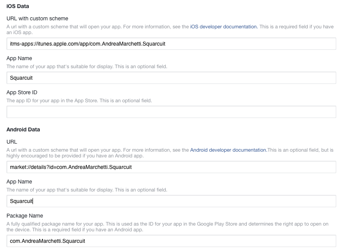This screenshot has width=345, height=252.
Task: Click the iOS Data section heading
Action: (x=18, y=6)
